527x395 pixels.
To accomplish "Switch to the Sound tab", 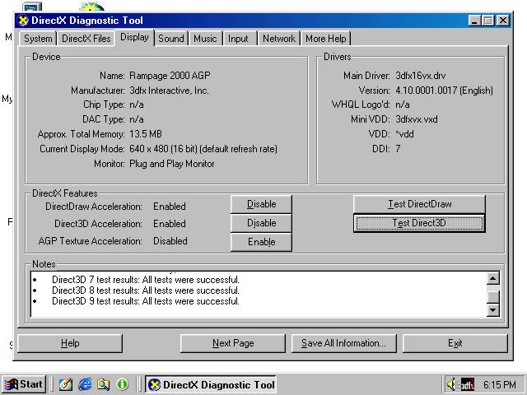I will pyautogui.click(x=171, y=39).
